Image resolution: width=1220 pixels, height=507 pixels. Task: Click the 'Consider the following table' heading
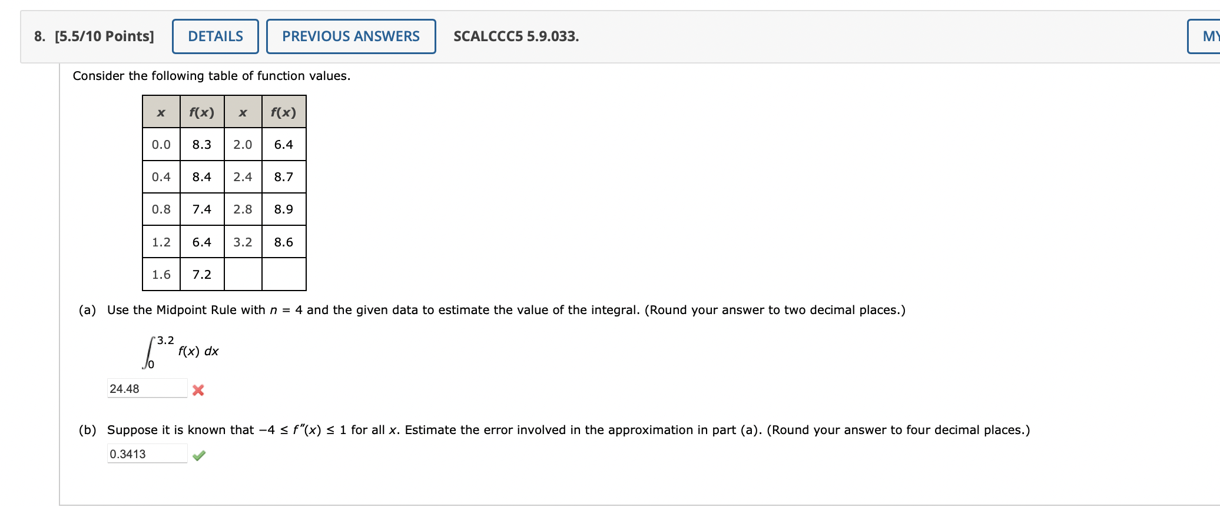pos(211,75)
